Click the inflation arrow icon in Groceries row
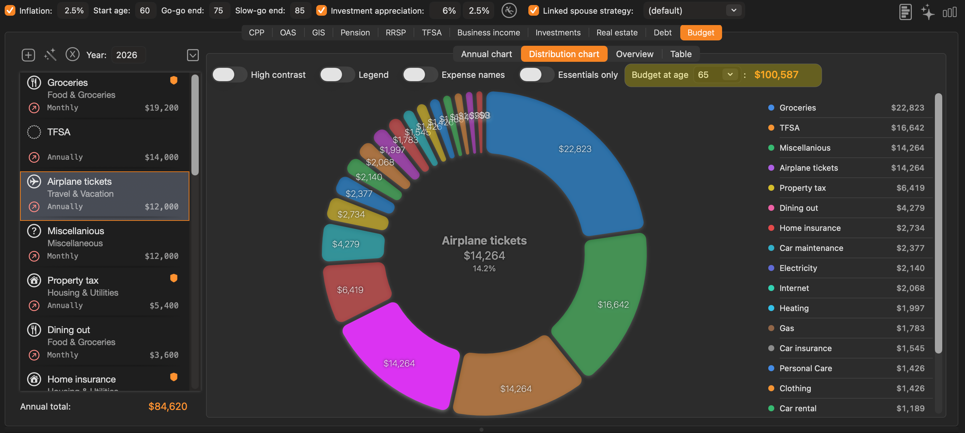Viewport: 965px width, 433px height. click(x=34, y=108)
